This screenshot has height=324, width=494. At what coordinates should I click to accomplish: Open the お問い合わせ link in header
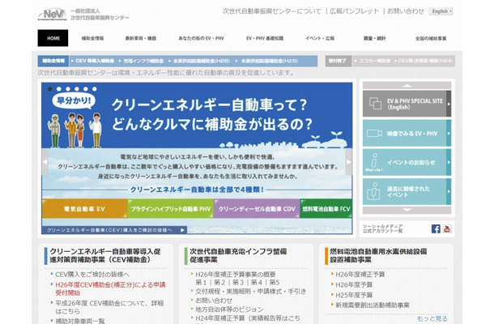(x=405, y=11)
